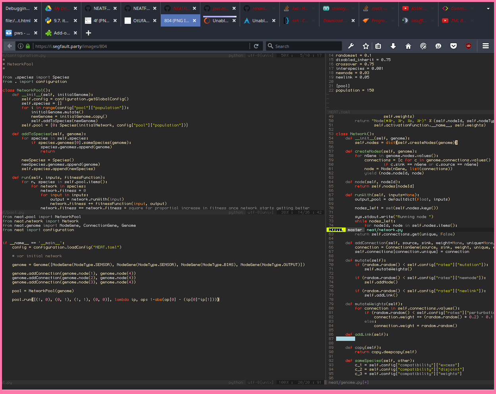
Task: Open the downloads arrow panel
Action: pyautogui.click(x=393, y=46)
